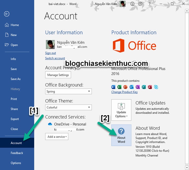Click the OneNote app icon
The width and height of the screenshot is (189, 170).
(138, 87)
